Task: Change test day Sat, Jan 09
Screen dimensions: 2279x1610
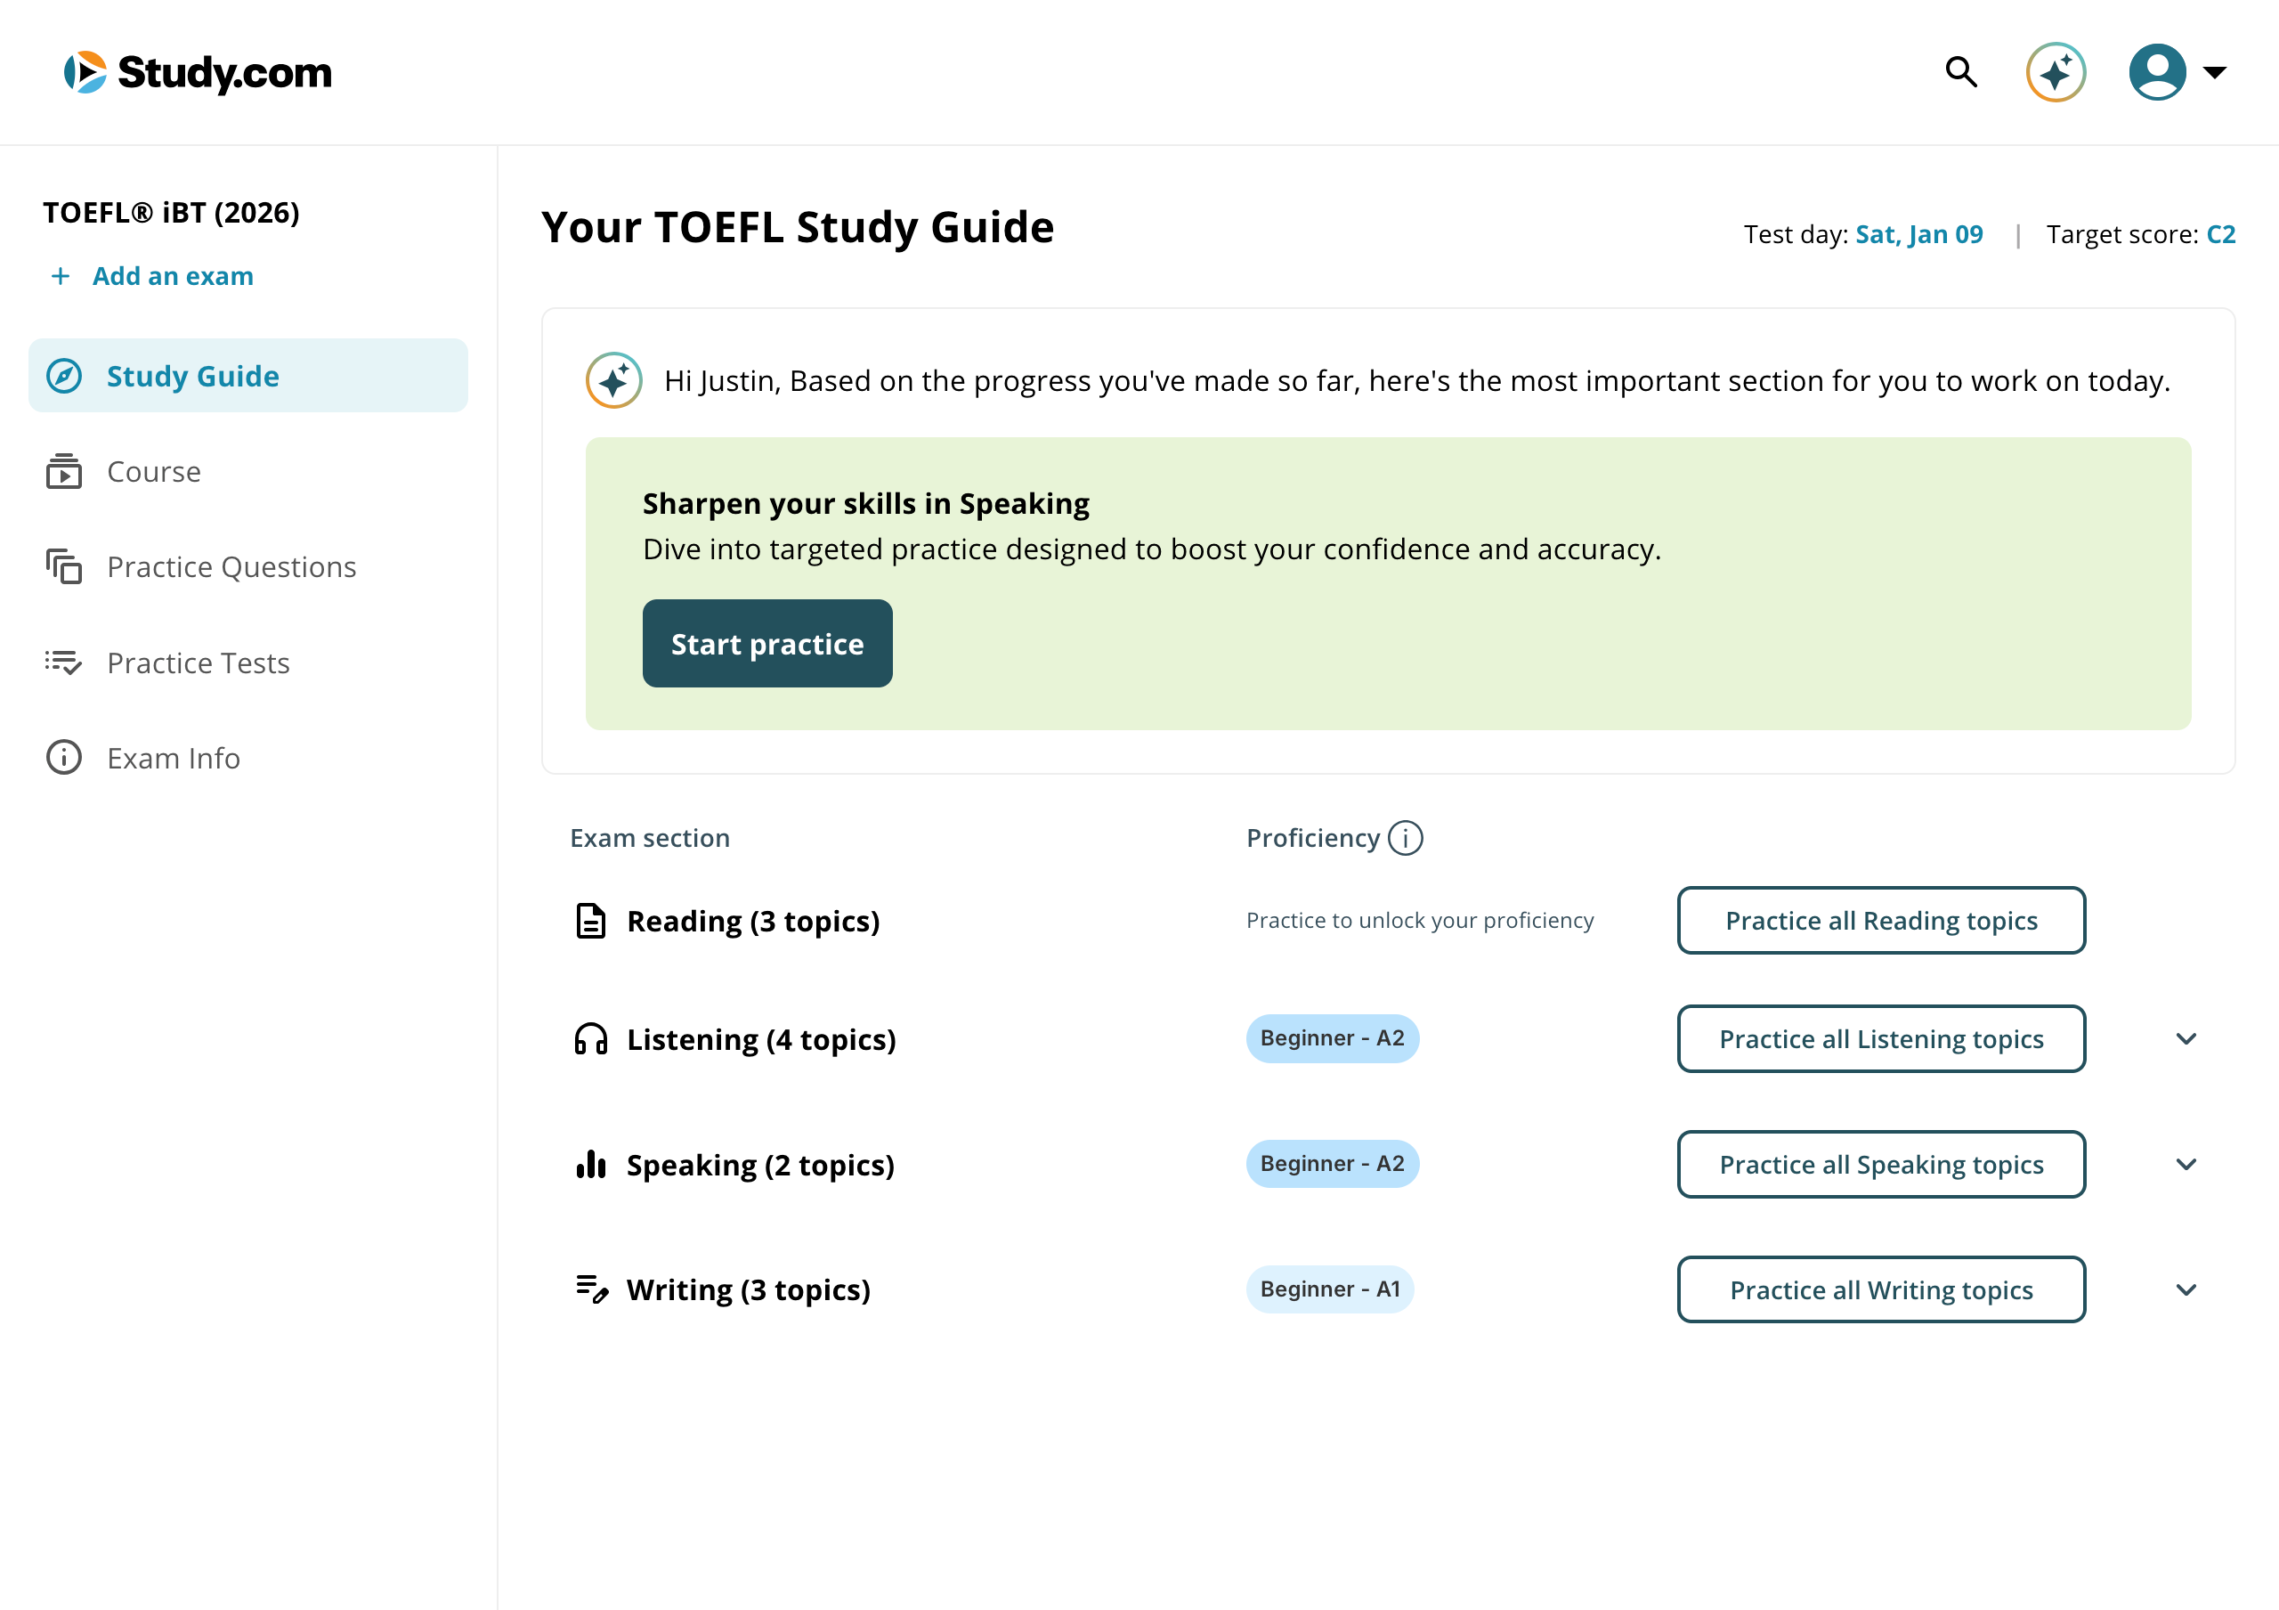Action: 1919,234
